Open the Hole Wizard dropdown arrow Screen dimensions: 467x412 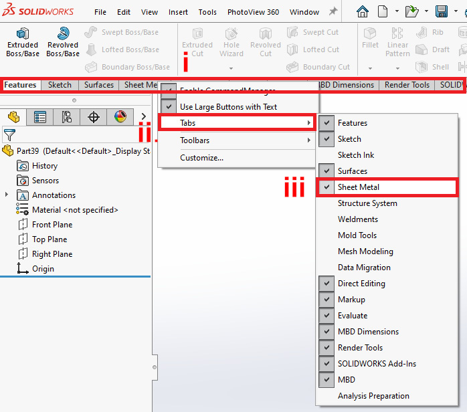pyautogui.click(x=231, y=68)
